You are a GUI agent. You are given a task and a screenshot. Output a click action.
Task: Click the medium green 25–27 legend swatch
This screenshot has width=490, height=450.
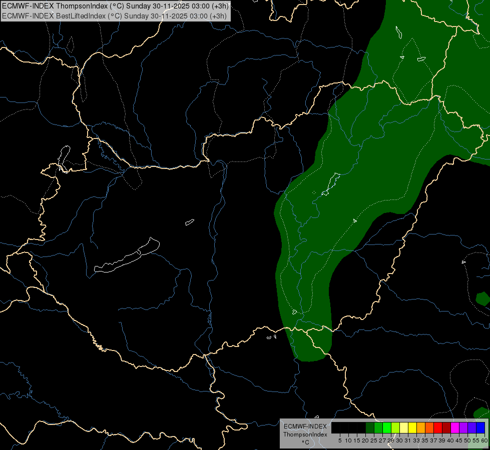[x=378, y=427]
